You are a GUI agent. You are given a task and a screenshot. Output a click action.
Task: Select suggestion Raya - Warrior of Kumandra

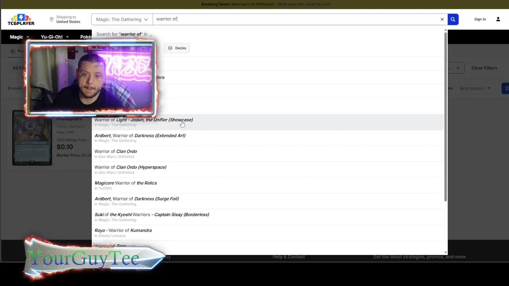pyautogui.click(x=268, y=233)
